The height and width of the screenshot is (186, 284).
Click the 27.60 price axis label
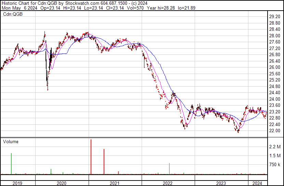click(274, 42)
